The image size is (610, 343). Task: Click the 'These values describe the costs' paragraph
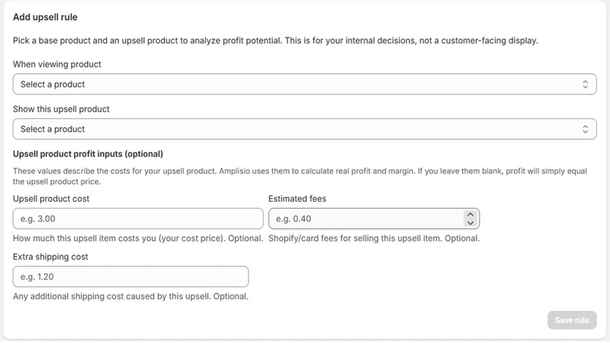coord(300,176)
